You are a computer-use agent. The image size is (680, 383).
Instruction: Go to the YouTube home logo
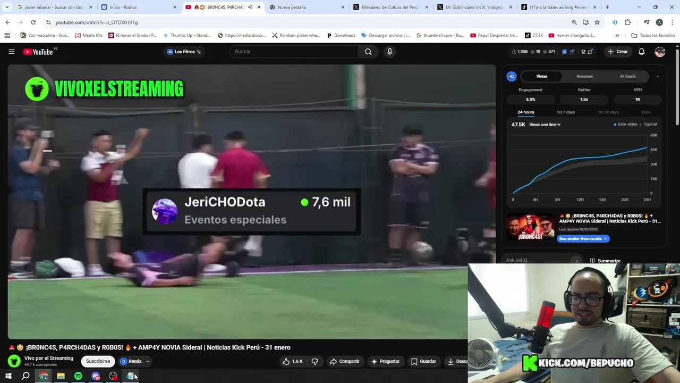pyautogui.click(x=38, y=52)
